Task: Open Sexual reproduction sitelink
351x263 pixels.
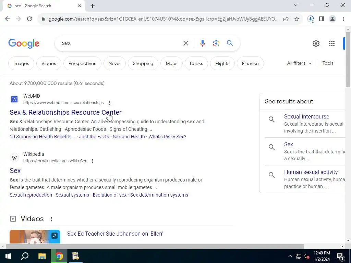Action: (x=31, y=195)
